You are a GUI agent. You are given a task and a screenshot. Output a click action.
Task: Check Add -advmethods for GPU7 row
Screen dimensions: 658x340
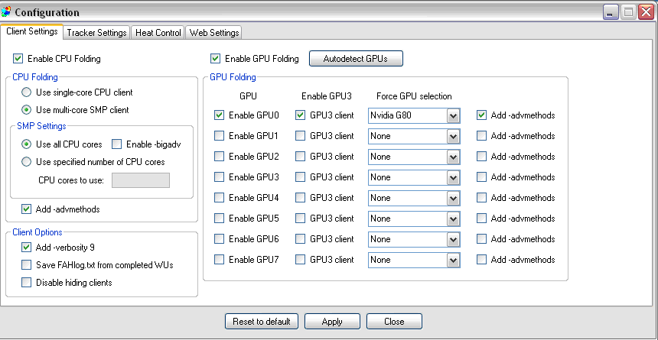[x=482, y=260]
